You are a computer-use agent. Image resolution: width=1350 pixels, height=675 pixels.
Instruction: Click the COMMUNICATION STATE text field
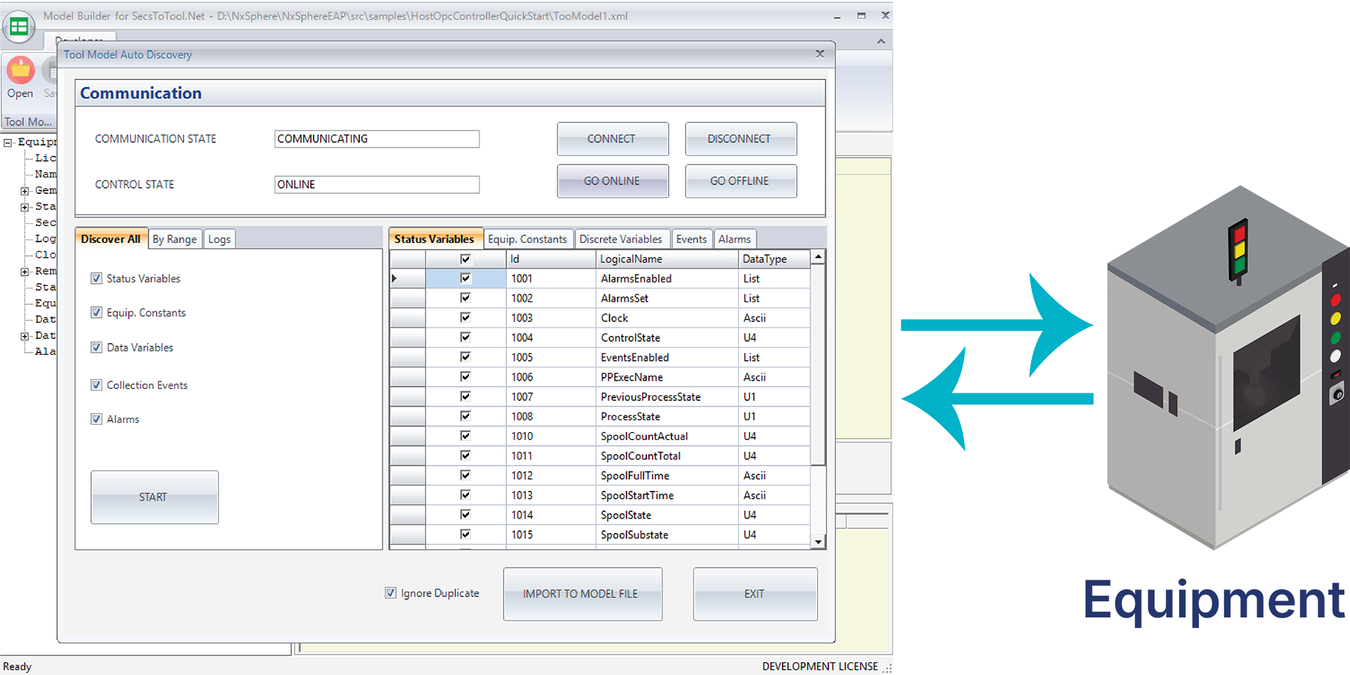pos(376,139)
